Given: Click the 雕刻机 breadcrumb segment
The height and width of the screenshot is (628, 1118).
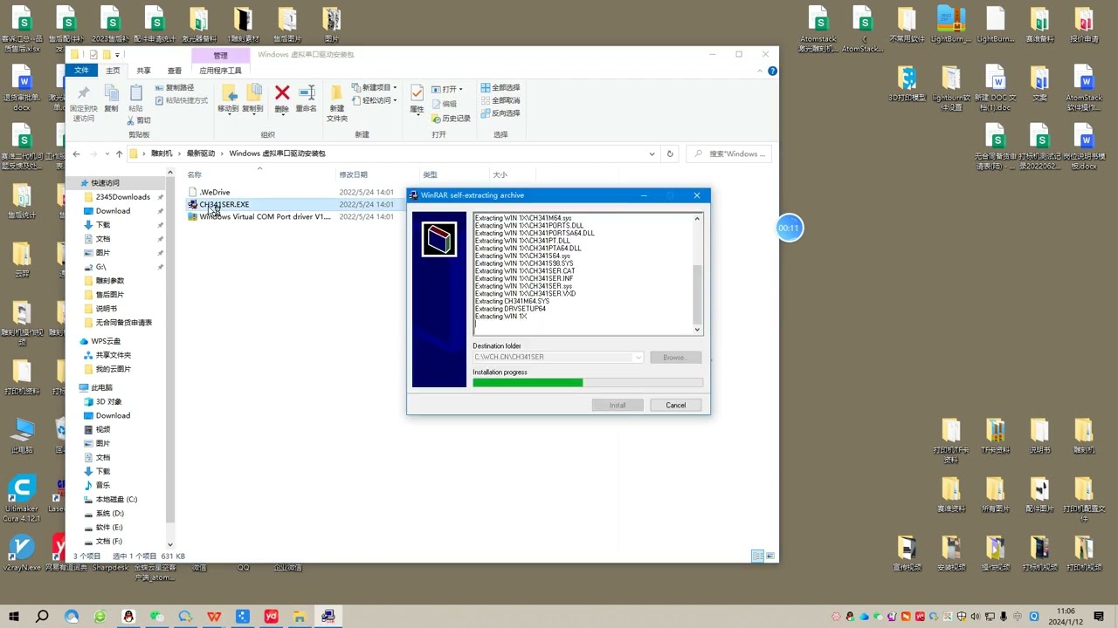Looking at the screenshot, I should [162, 154].
